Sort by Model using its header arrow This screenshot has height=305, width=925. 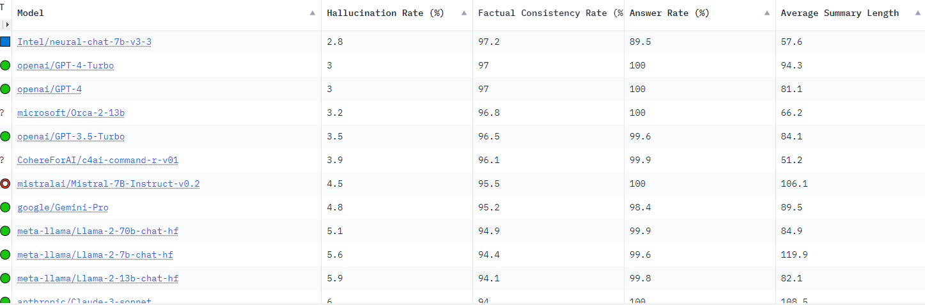(x=312, y=13)
